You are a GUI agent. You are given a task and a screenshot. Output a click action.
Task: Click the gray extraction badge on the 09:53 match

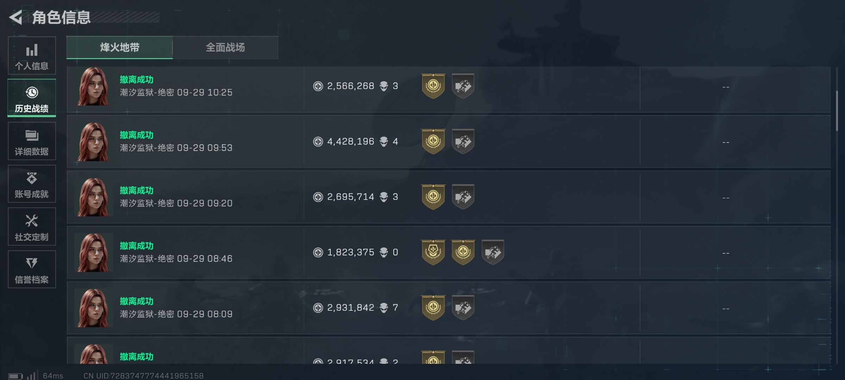coord(463,141)
